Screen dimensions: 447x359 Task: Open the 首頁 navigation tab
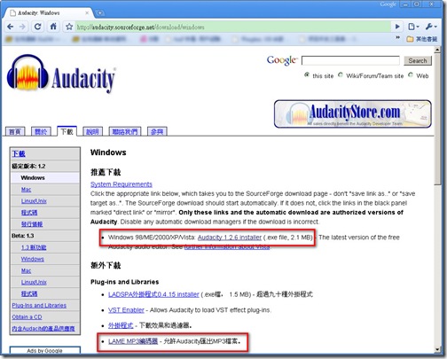(15, 131)
